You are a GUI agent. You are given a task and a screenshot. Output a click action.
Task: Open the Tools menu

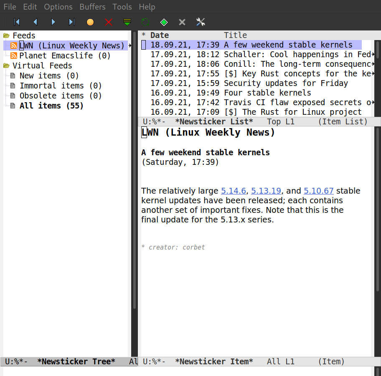[x=122, y=7]
